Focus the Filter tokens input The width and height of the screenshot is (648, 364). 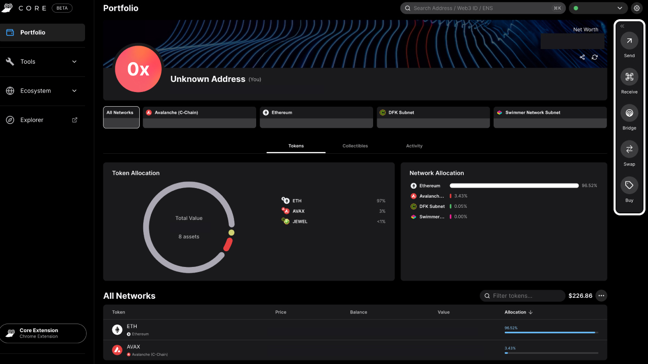pyautogui.click(x=522, y=296)
